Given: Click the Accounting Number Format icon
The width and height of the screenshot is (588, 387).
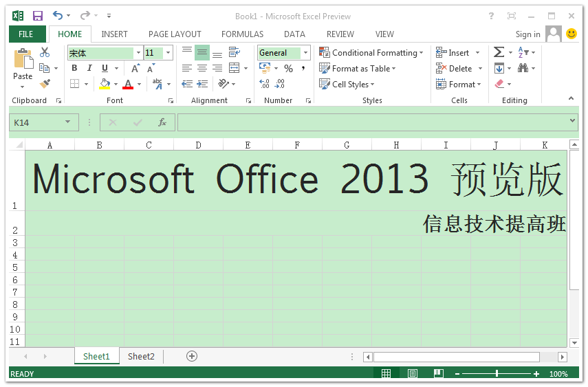Looking at the screenshot, I should (x=265, y=68).
